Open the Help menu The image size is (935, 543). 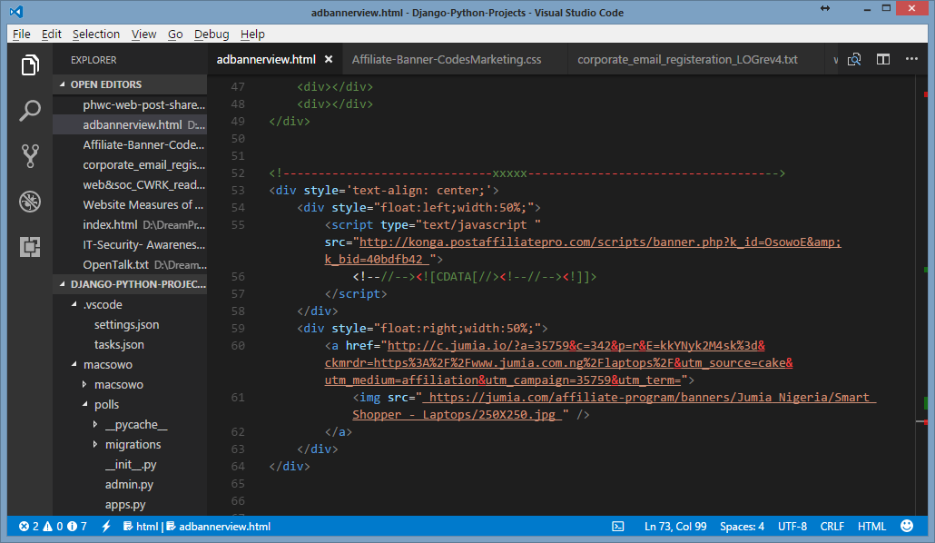(x=253, y=34)
